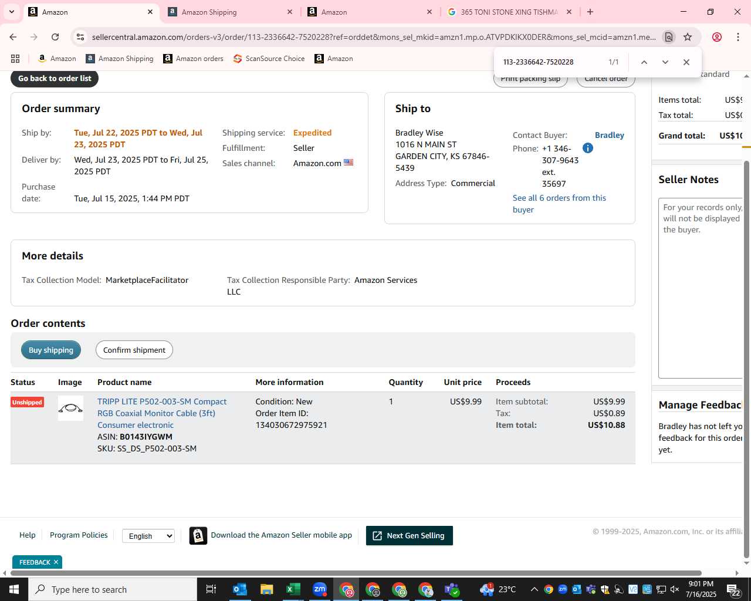Screen dimensions: 751x601
Task: Open the weather widget showing 23°C
Action: [498, 589]
